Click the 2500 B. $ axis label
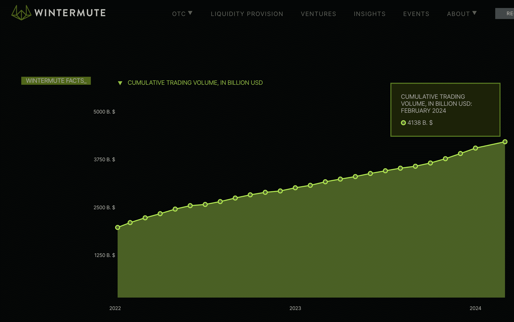514x322 pixels. 104,207
